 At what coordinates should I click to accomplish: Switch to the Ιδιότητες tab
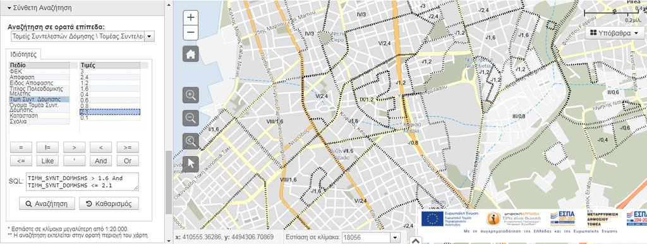click(x=23, y=54)
